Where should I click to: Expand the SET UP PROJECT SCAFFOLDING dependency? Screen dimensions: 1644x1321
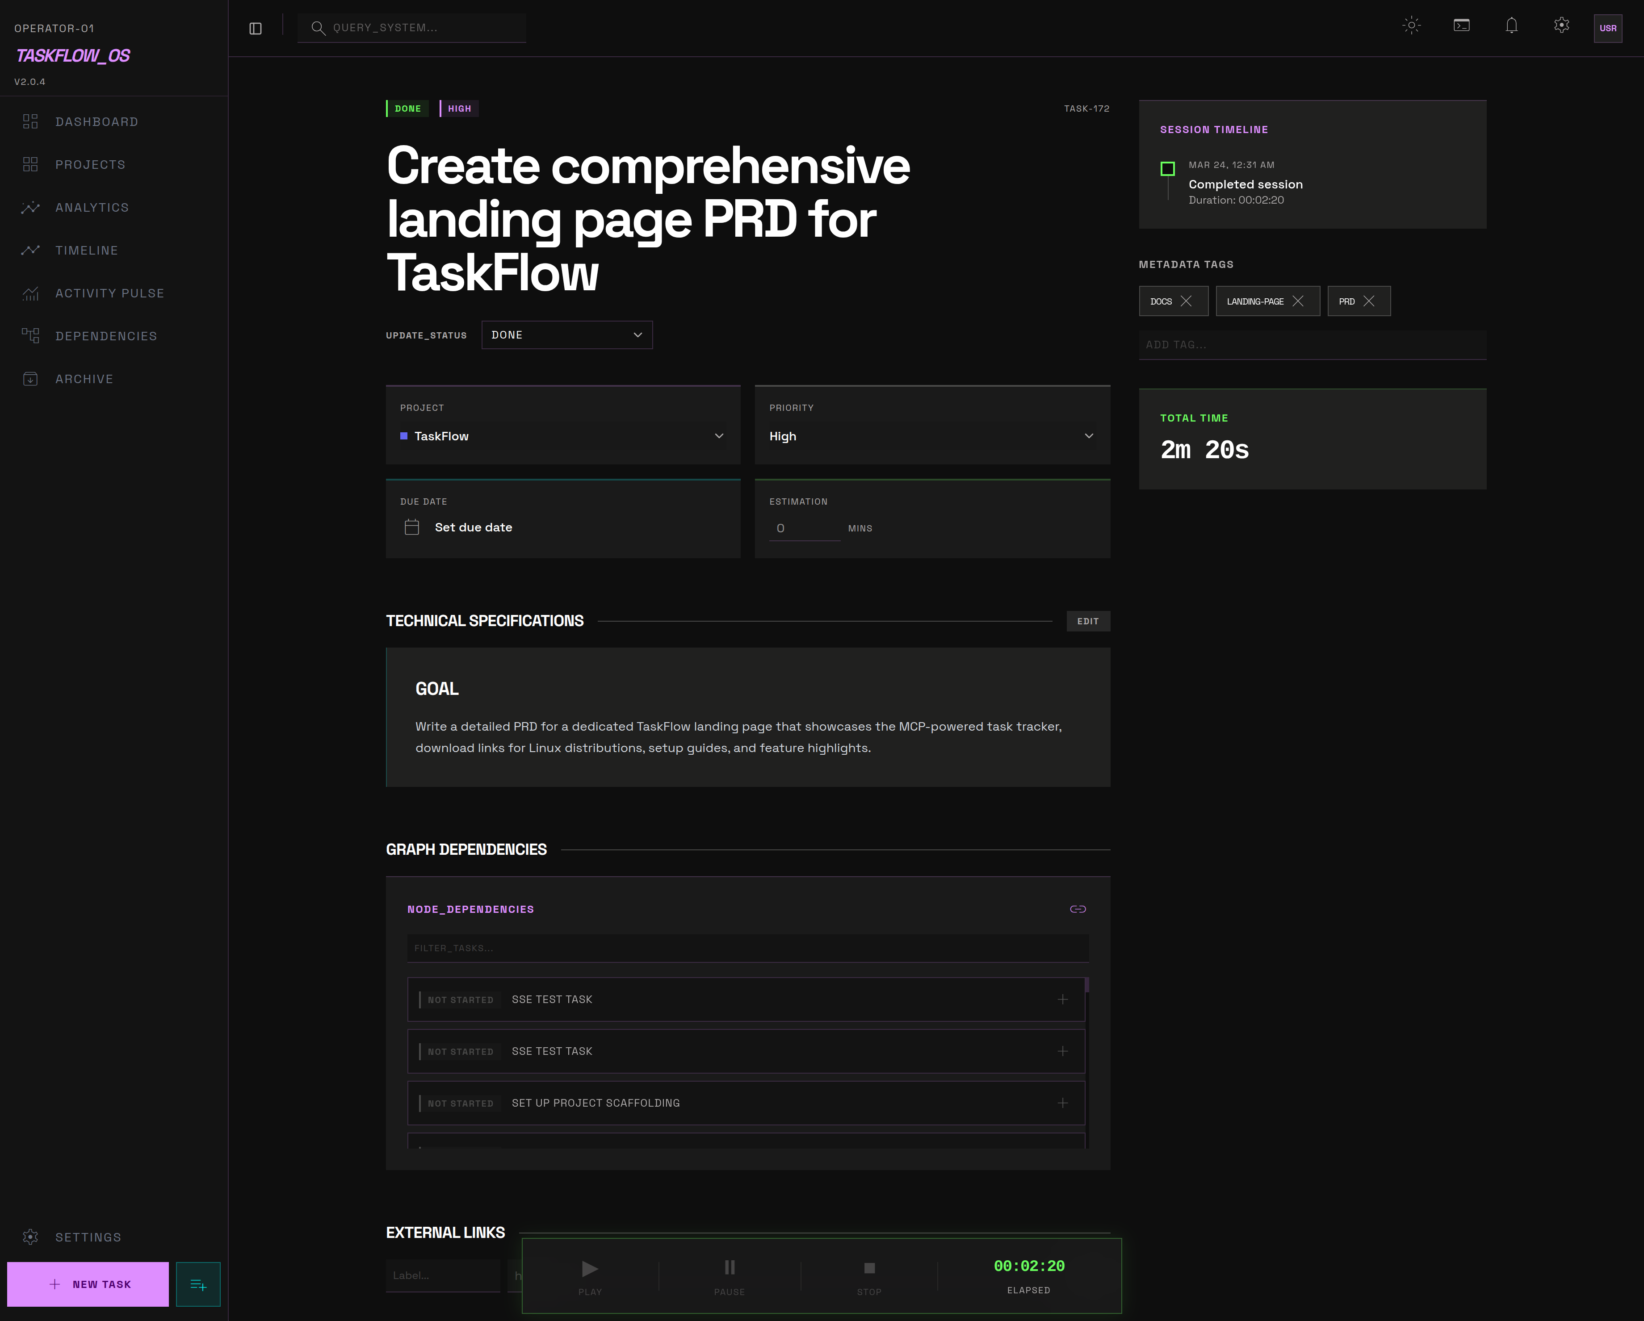click(x=1062, y=1102)
